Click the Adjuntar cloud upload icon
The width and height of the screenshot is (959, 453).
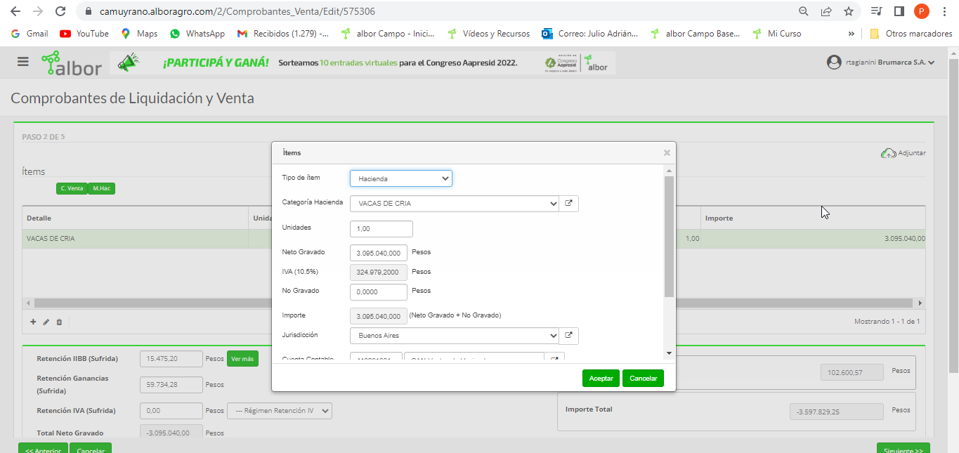888,152
